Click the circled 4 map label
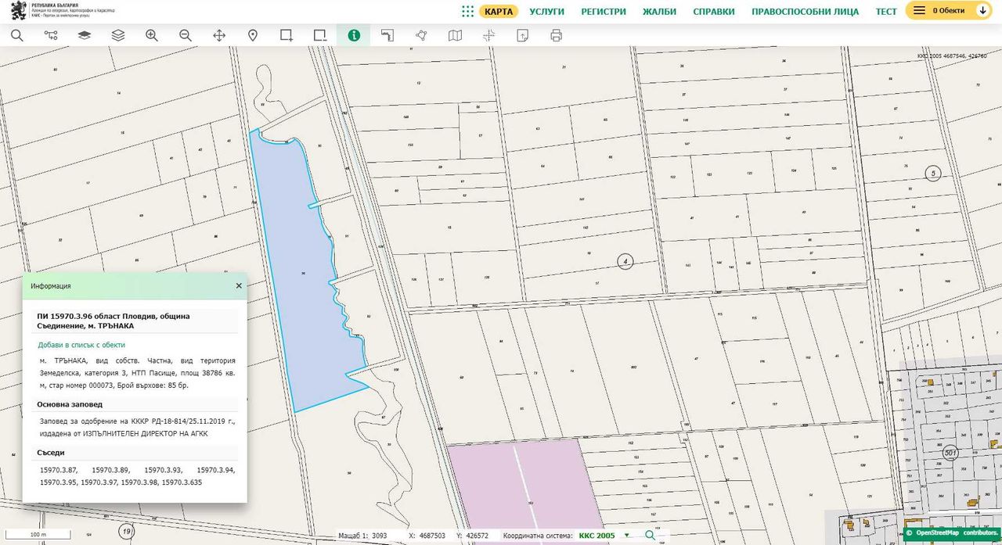Screen dimensions: 1002x545 [624, 261]
